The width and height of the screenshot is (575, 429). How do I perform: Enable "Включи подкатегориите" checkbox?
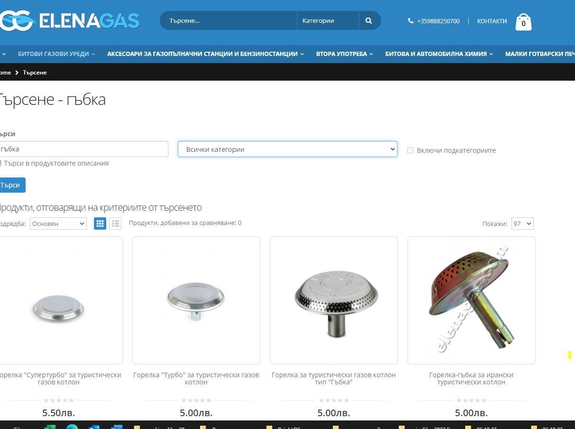[x=410, y=150]
